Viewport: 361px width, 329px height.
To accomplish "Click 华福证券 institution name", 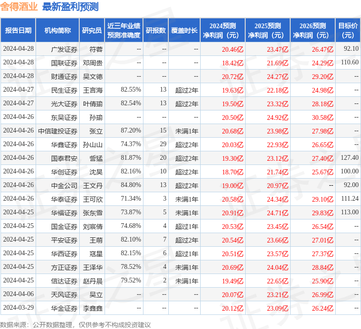I will 64,213.
